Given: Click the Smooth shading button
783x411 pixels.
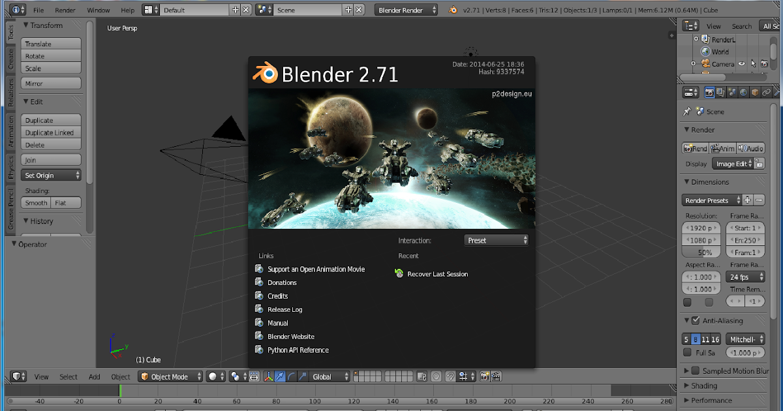Looking at the screenshot, I should [x=36, y=203].
